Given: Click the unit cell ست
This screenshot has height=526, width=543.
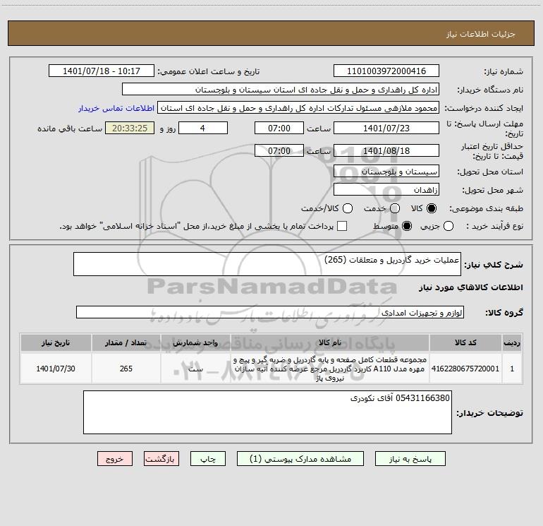Looking at the screenshot, I should (195, 369).
